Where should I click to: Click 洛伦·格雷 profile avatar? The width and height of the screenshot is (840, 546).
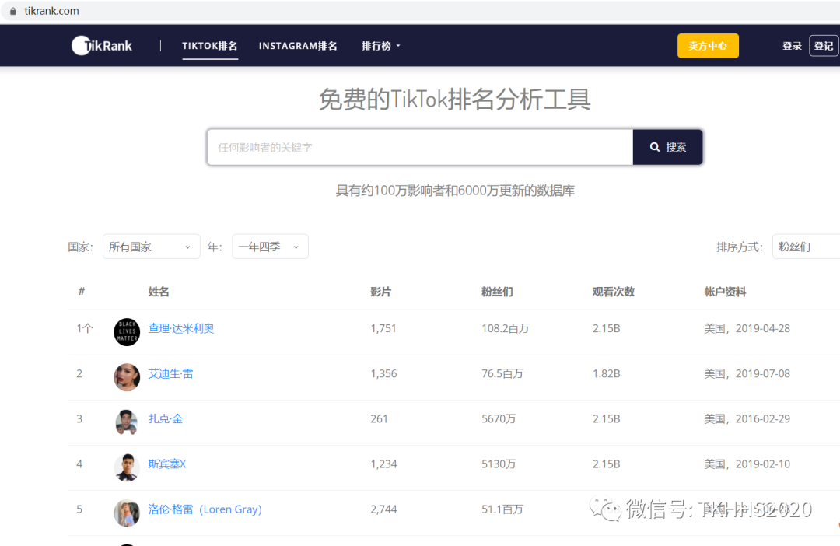[127, 513]
